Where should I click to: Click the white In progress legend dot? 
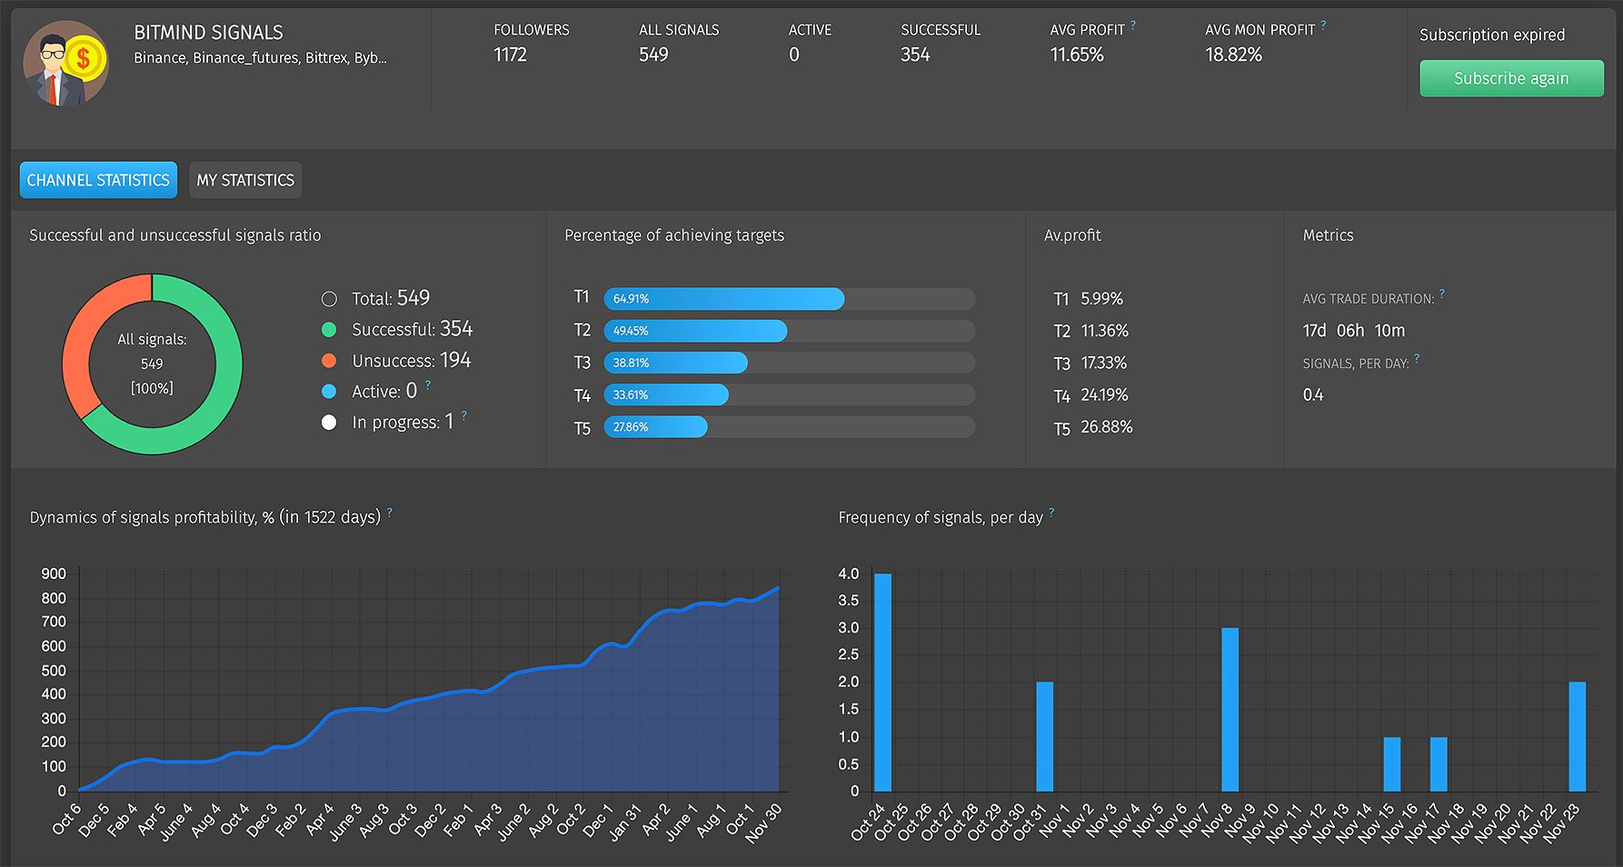(329, 423)
